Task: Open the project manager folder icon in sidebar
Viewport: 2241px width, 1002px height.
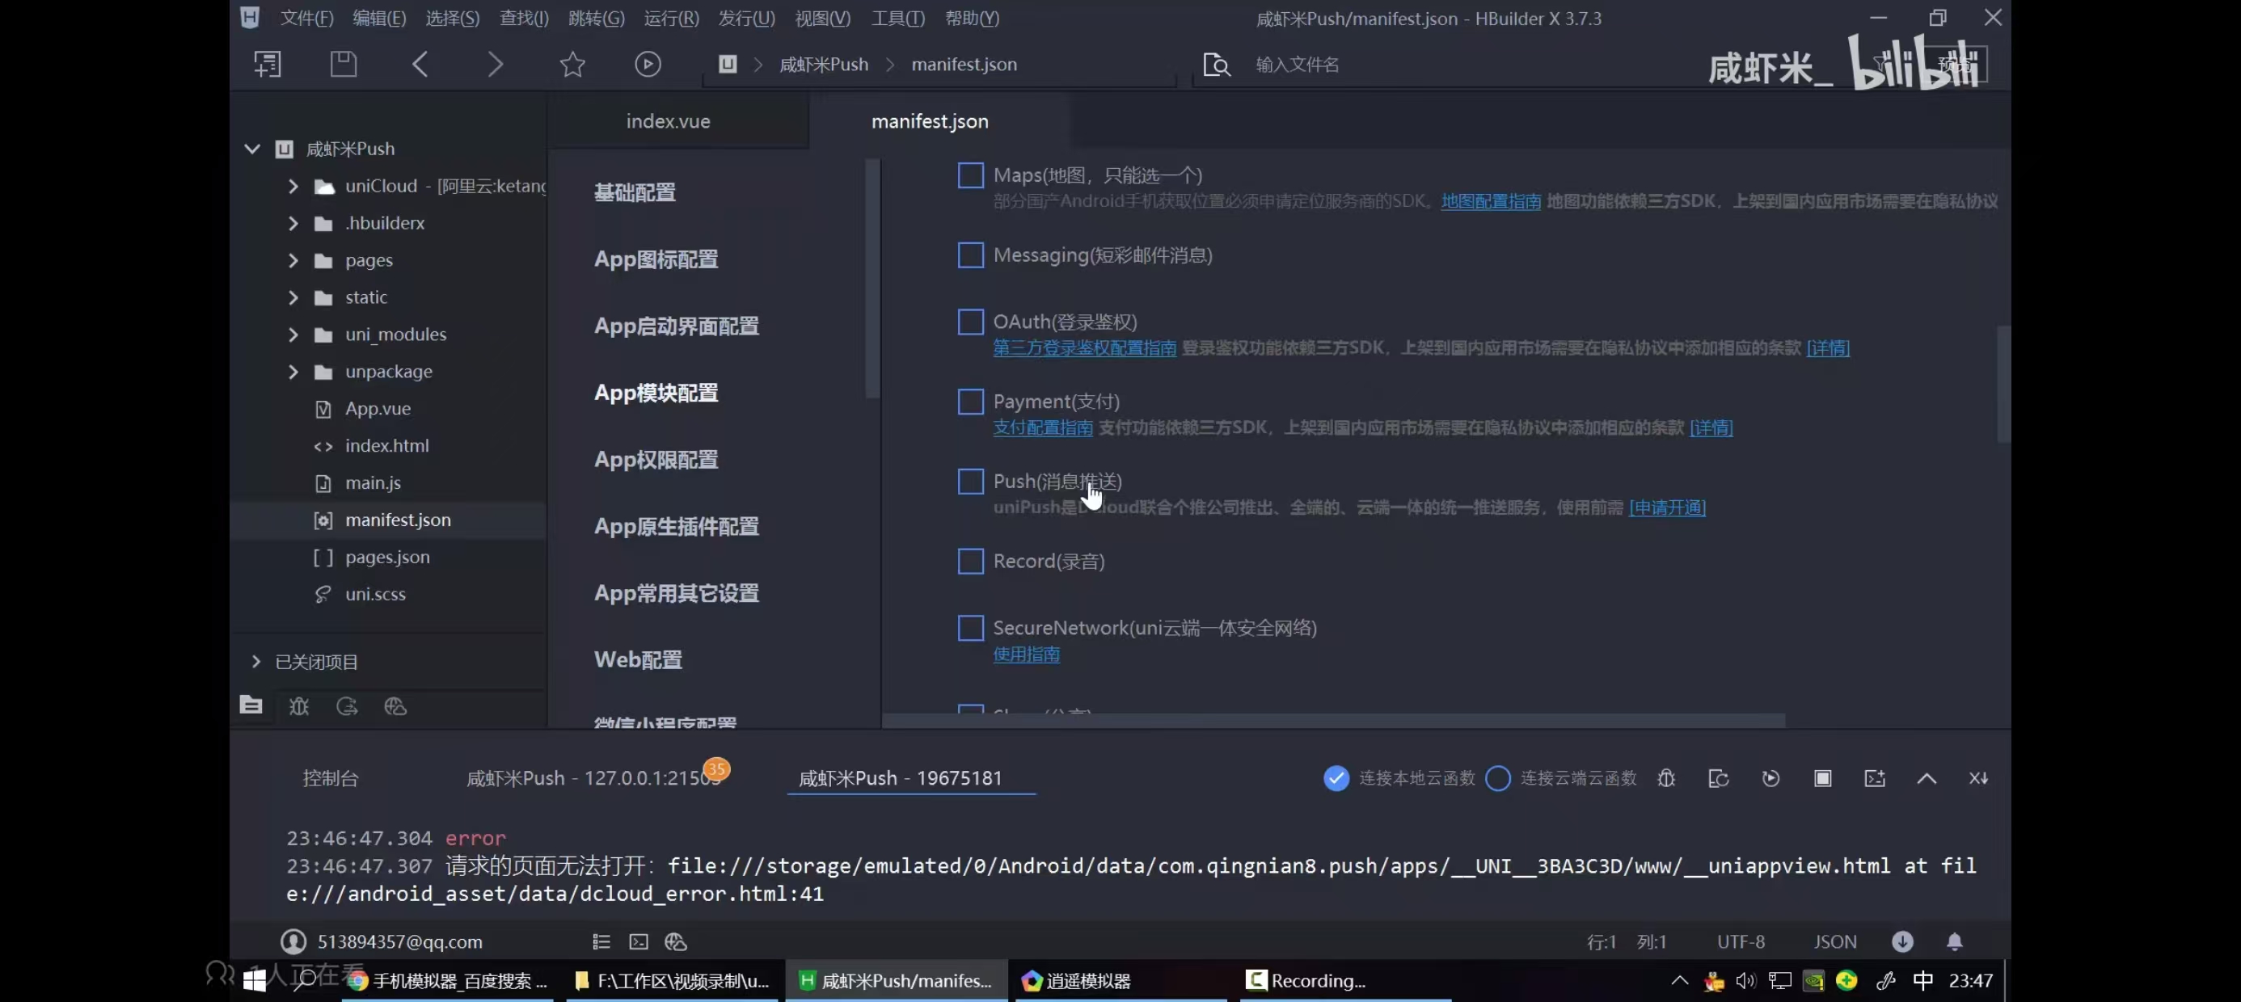Action: coord(251,705)
